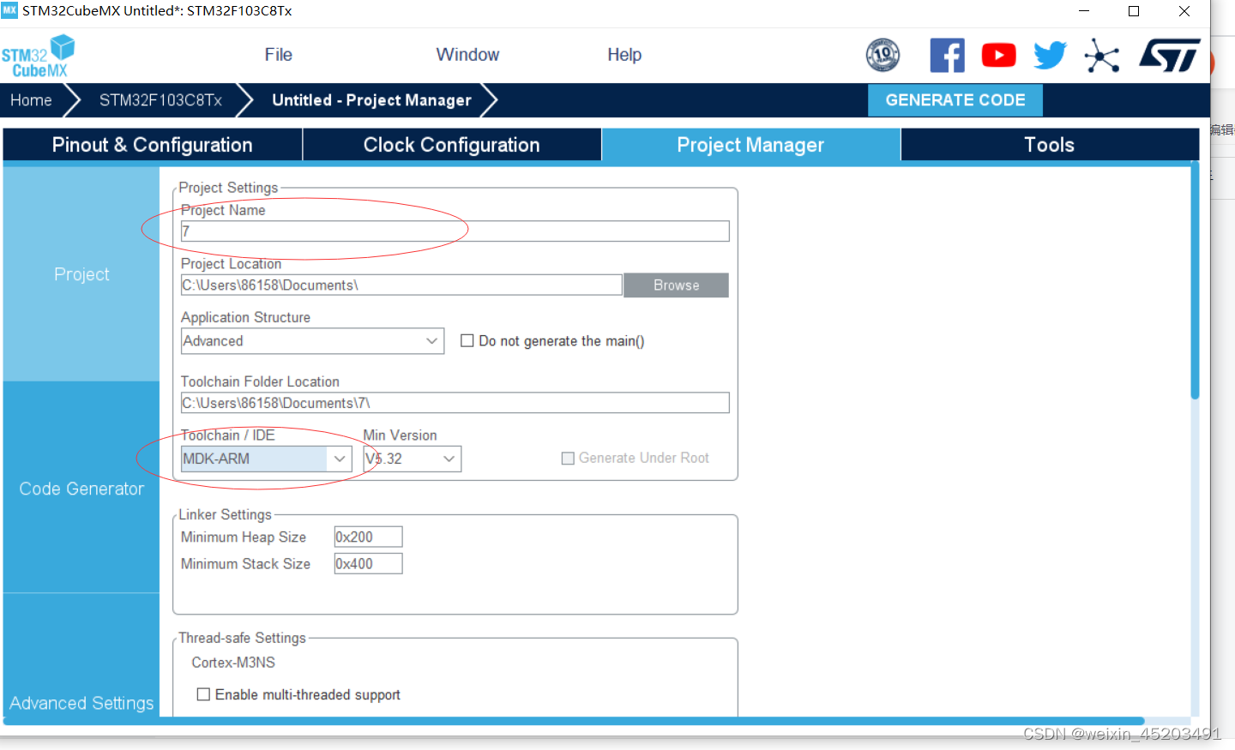Click the MX app icon in title bar
Screen dimensions: 1235x750
9,10
